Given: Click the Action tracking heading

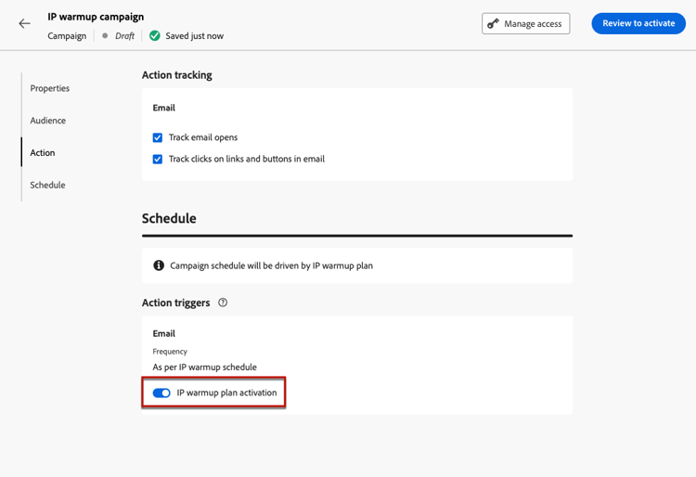Looking at the screenshot, I should point(177,75).
